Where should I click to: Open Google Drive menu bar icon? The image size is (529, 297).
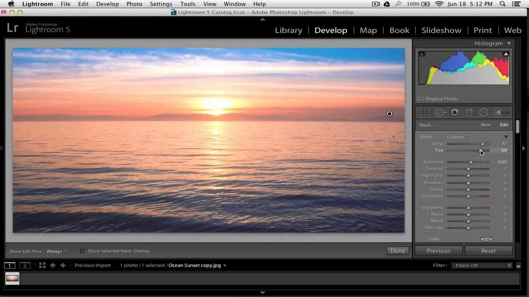point(387,4)
